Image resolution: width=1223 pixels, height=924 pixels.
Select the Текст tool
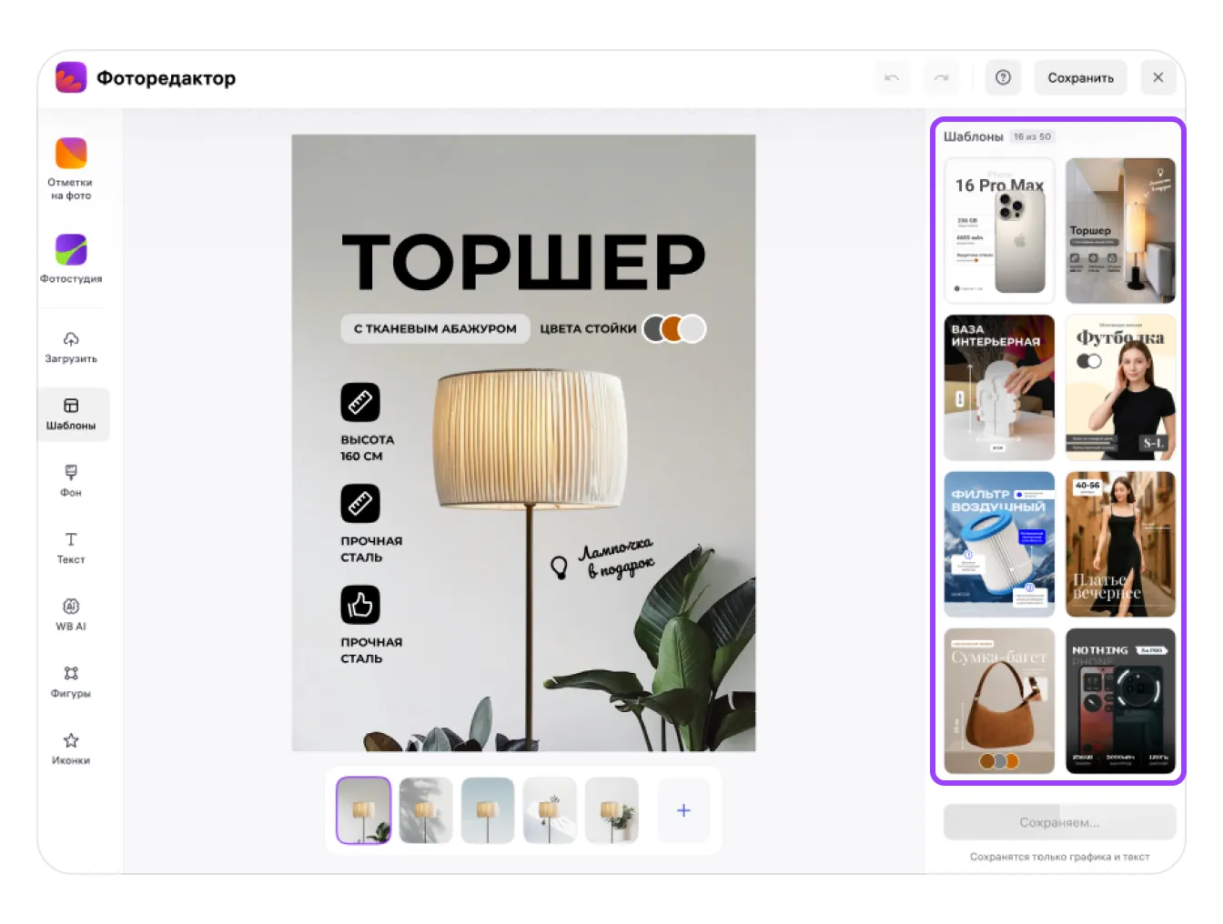(x=71, y=547)
